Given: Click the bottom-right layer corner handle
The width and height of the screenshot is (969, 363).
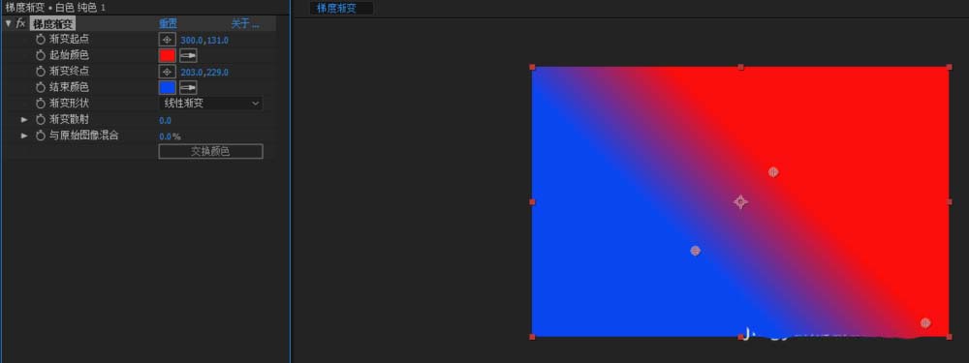Looking at the screenshot, I should point(950,337).
